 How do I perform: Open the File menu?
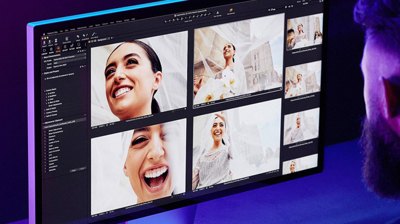pyautogui.click(x=61, y=31)
